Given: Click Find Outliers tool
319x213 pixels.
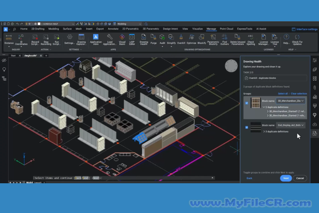Looking at the screenshot, I should point(224,39).
